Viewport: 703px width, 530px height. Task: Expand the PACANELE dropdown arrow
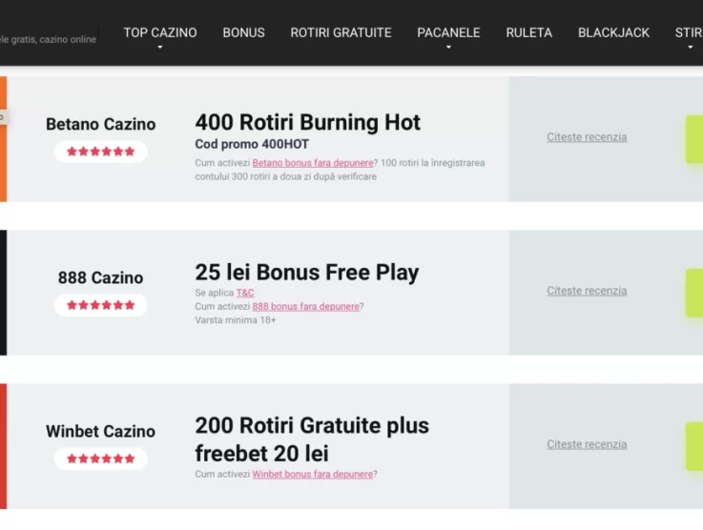tap(448, 48)
